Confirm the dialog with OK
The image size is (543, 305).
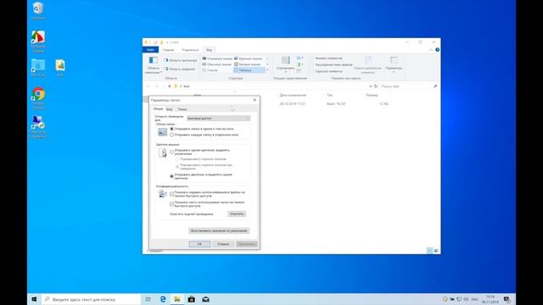pos(199,244)
